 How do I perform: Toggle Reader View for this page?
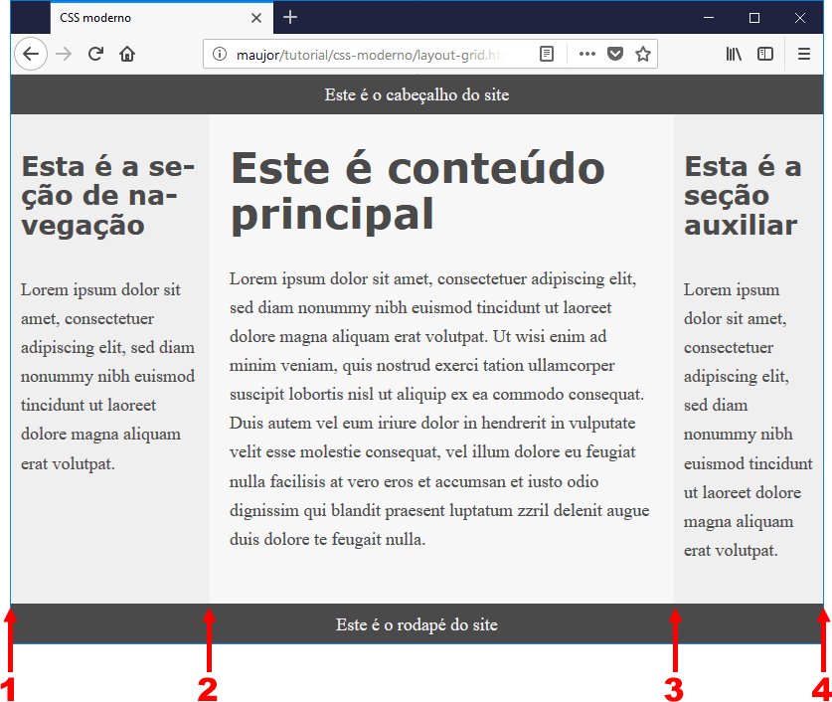tap(547, 54)
